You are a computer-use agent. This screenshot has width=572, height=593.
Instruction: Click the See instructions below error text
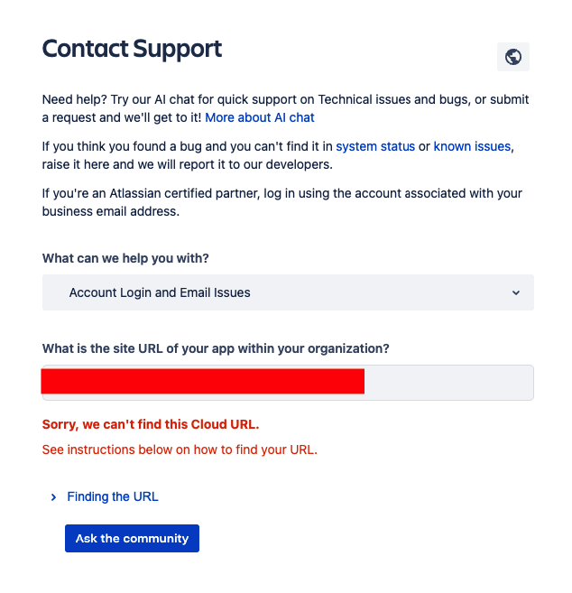coord(180,449)
